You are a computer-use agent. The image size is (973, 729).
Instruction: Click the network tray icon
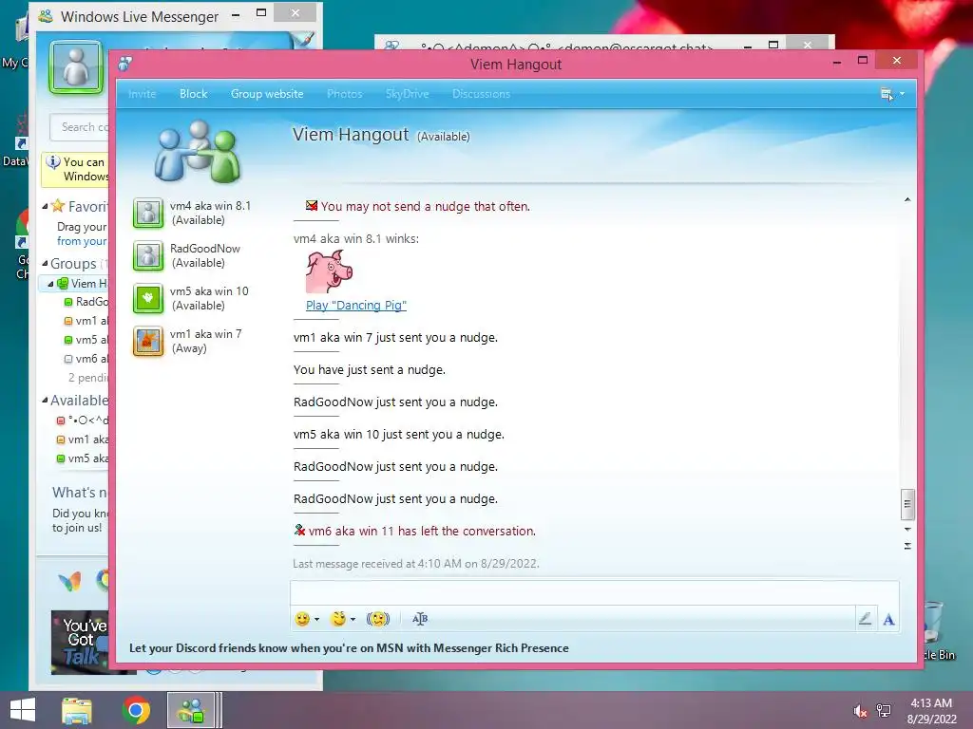(x=884, y=710)
